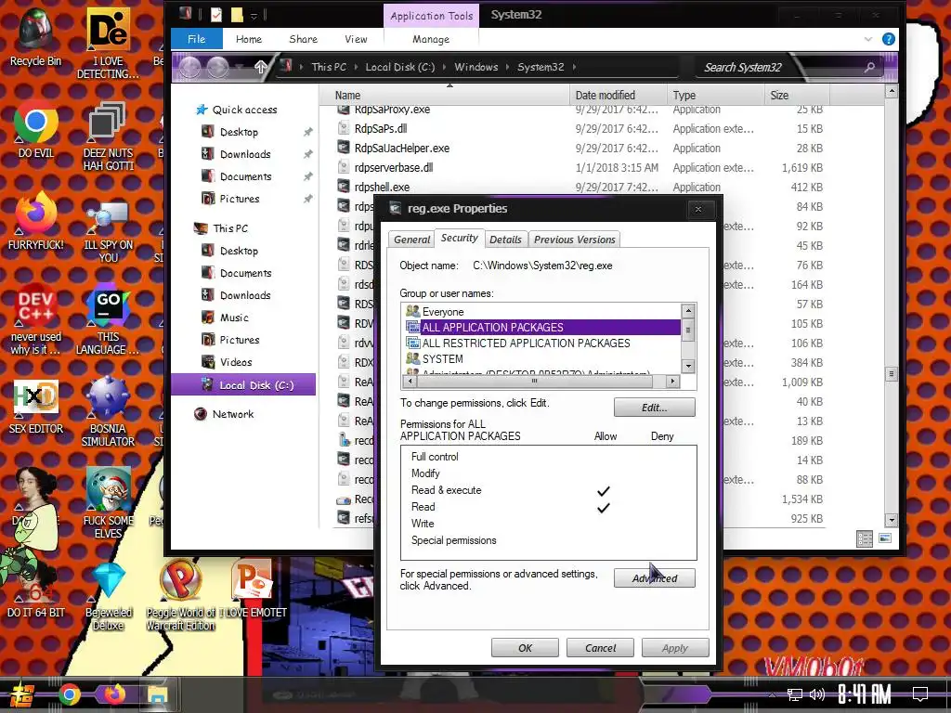951x713 pixels.
Task: Open the FURRYFUCK! Firefox desktop icon
Action: (36, 221)
